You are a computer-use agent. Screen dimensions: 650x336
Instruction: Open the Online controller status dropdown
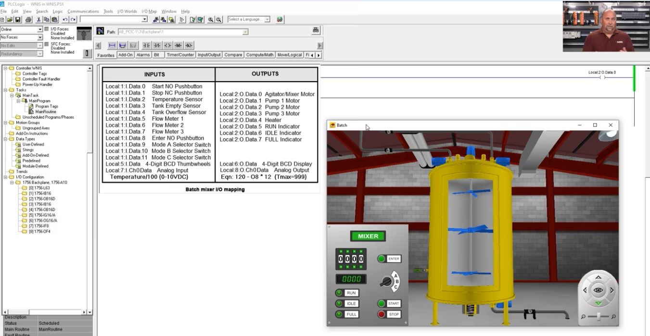pos(40,29)
